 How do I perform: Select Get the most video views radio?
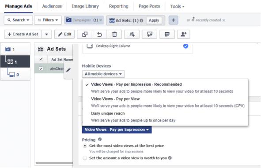pyautogui.click(x=85, y=146)
